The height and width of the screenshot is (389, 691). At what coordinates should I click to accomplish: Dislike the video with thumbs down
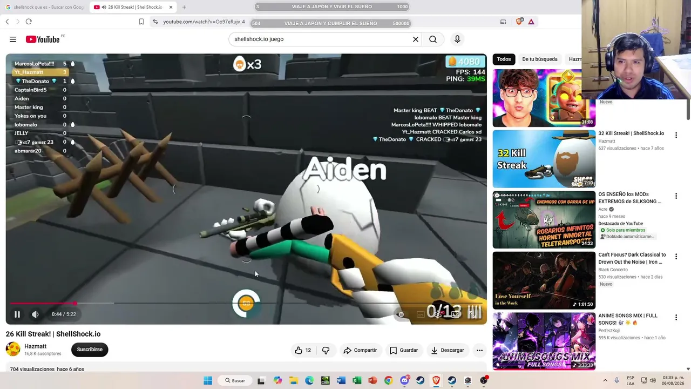[x=326, y=350]
